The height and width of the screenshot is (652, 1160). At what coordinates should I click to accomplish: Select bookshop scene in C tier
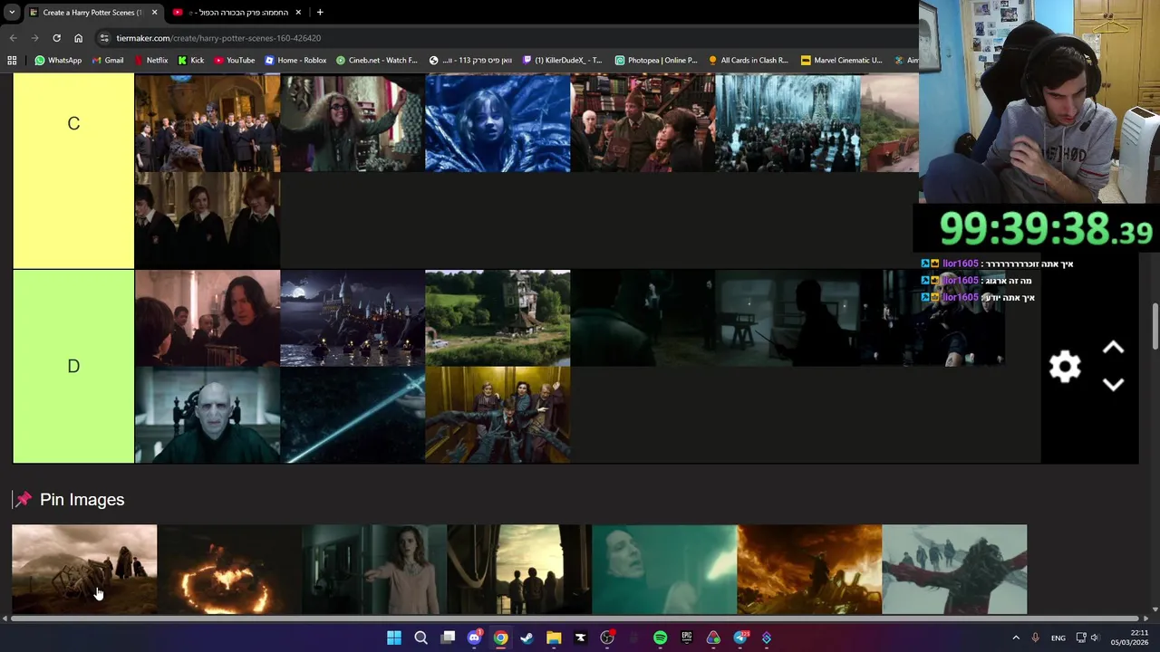tap(643, 123)
